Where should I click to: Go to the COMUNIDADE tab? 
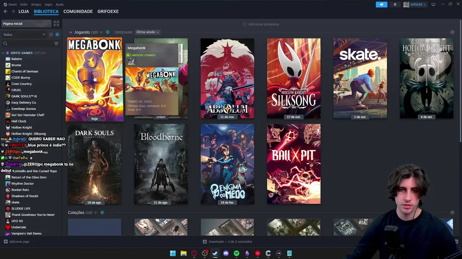(x=78, y=12)
